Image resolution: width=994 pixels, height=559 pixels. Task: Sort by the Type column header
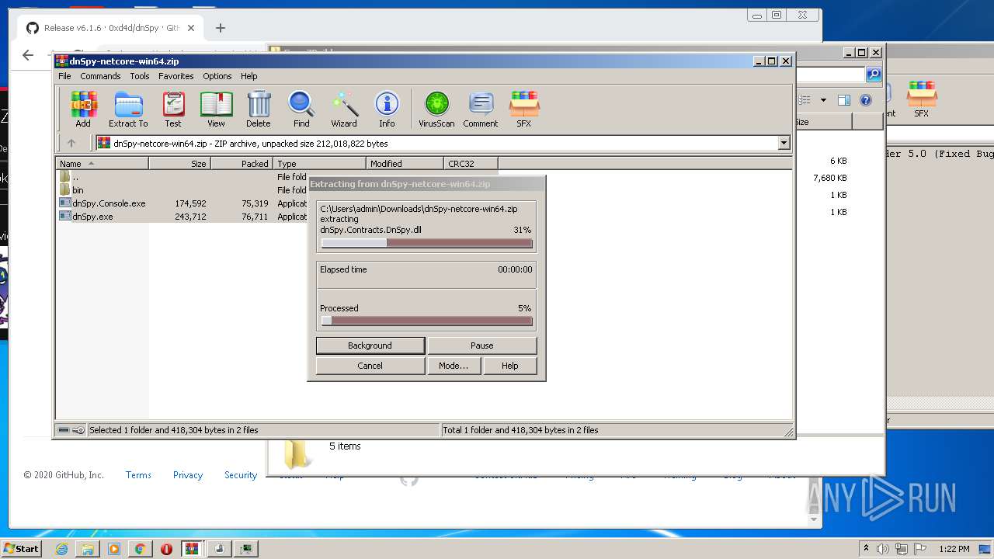(x=319, y=163)
